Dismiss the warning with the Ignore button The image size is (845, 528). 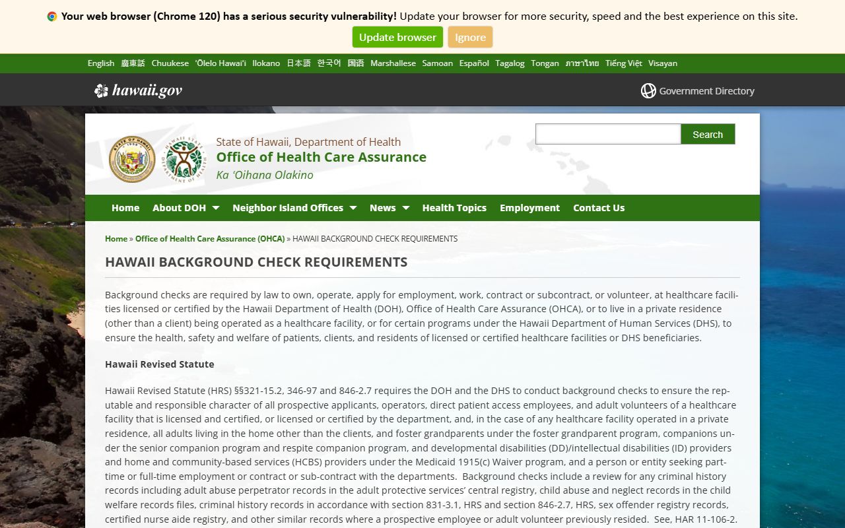(470, 37)
